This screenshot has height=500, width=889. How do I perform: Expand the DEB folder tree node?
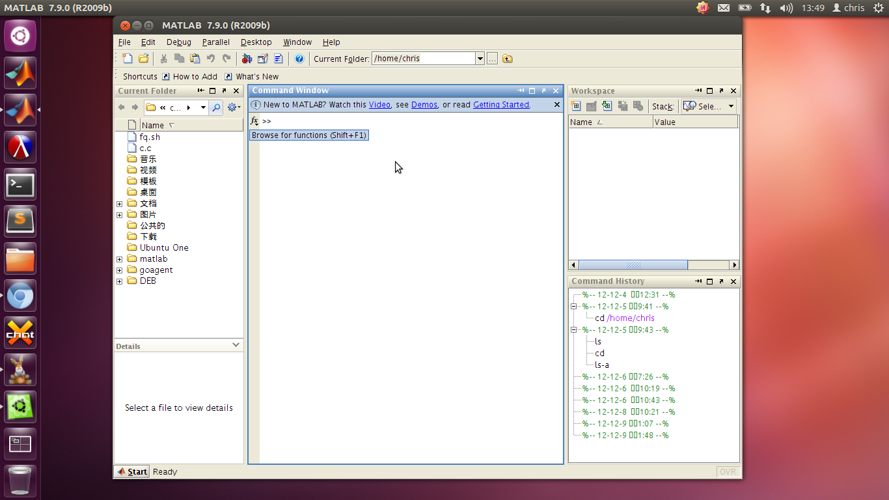click(x=120, y=281)
